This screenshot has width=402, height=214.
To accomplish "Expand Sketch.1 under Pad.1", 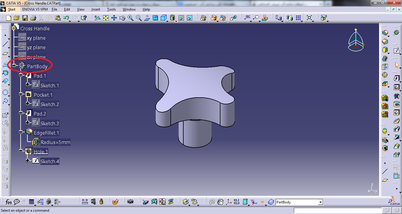I will point(28,84).
